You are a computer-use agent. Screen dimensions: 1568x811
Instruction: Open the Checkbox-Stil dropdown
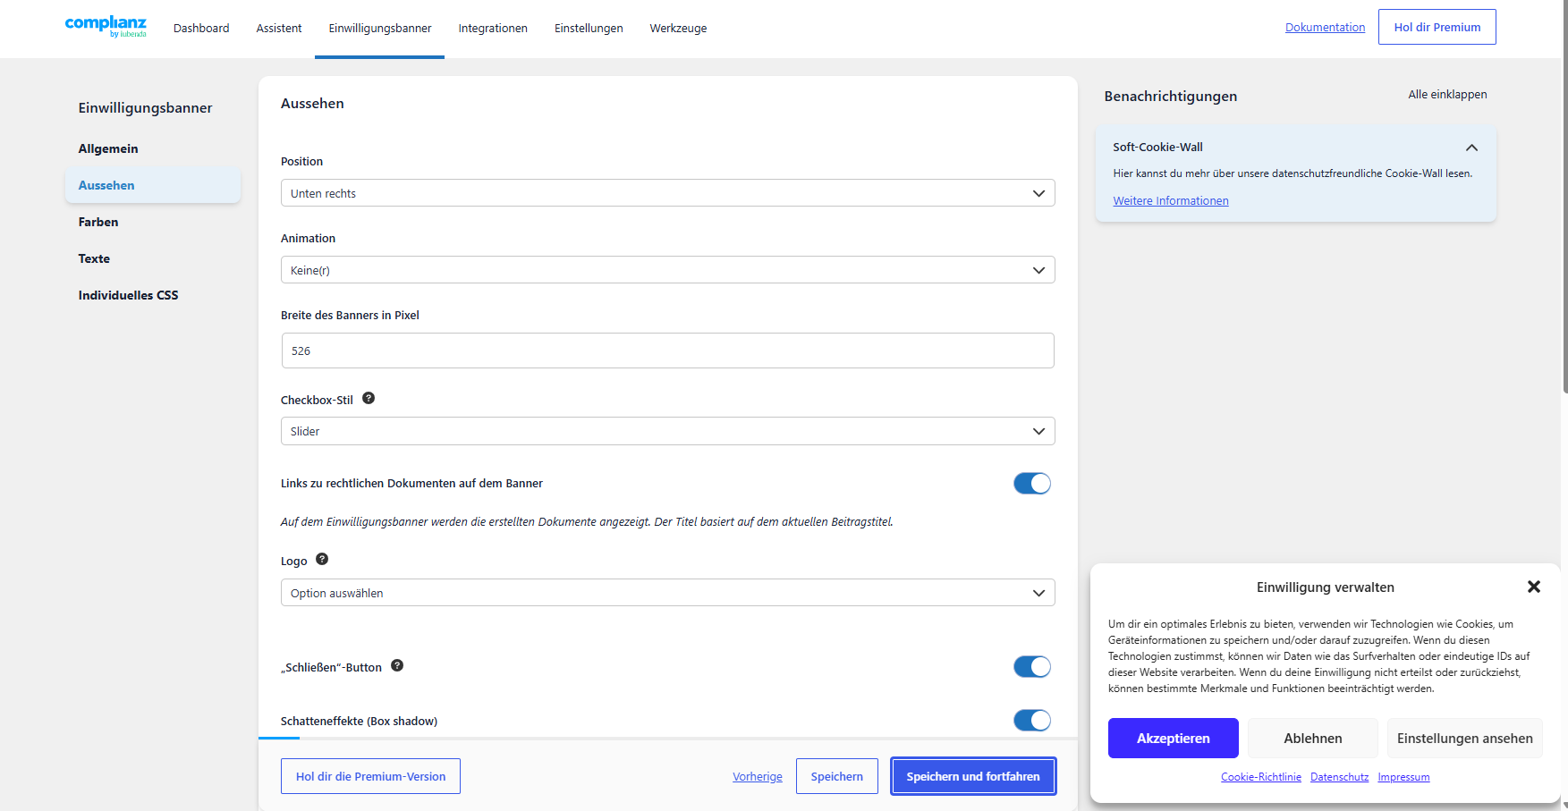tap(667, 431)
